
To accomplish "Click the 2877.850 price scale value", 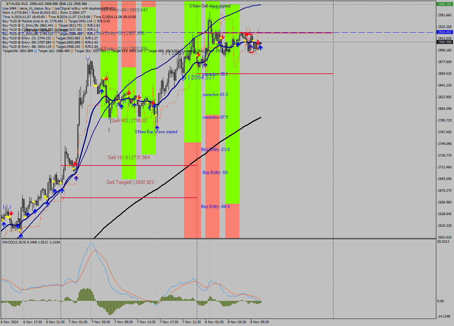I will [445, 62].
